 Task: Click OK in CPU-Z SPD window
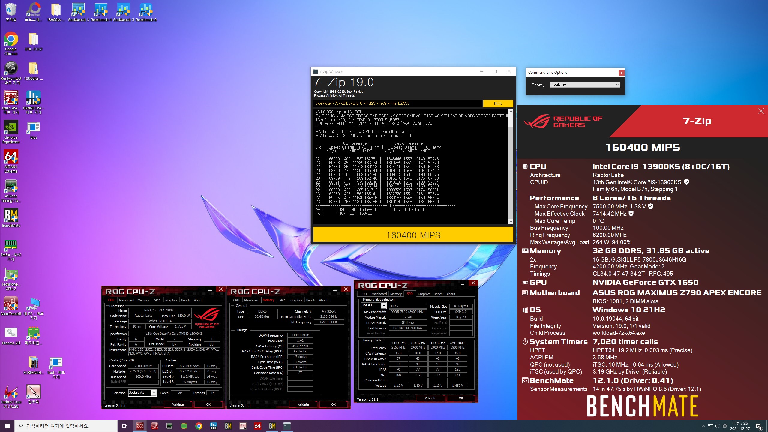pos(461,398)
